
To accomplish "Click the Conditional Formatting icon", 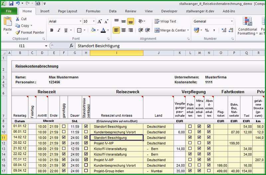I will (247, 21).
